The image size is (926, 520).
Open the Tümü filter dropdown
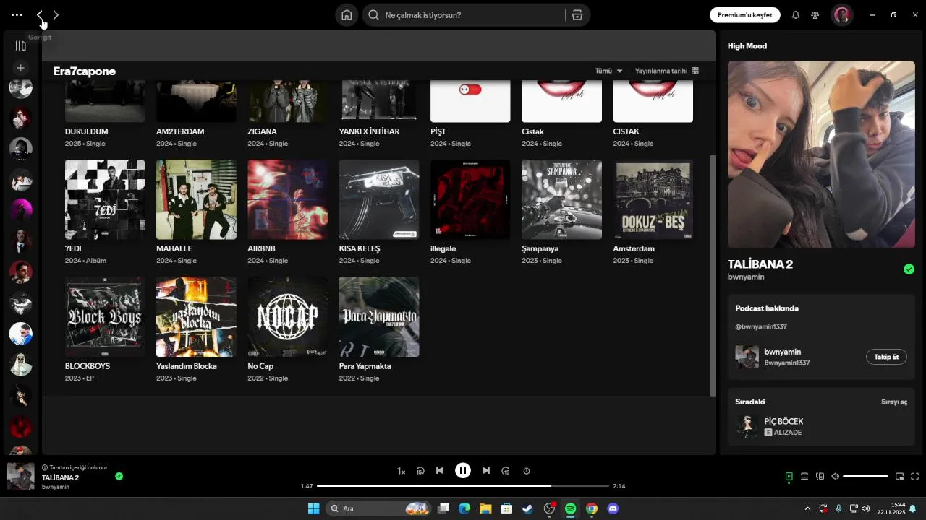[608, 71]
